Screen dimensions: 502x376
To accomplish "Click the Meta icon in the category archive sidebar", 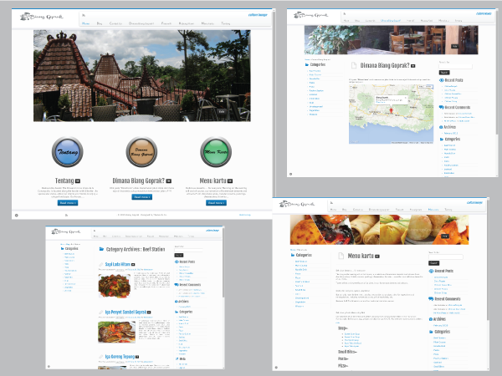I will [x=177, y=359].
